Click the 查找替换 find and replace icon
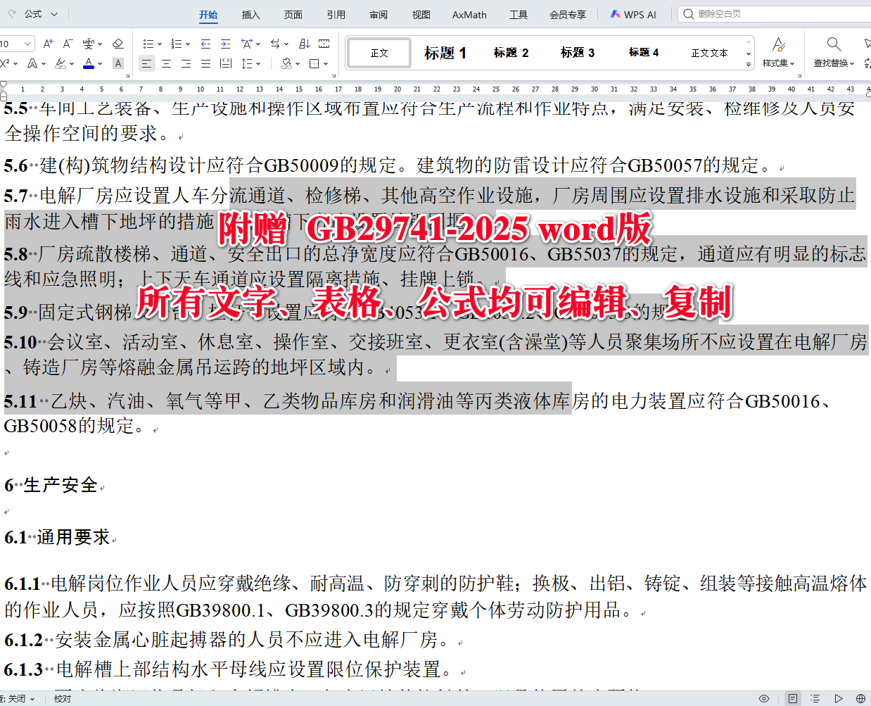871x706 pixels. point(834,52)
